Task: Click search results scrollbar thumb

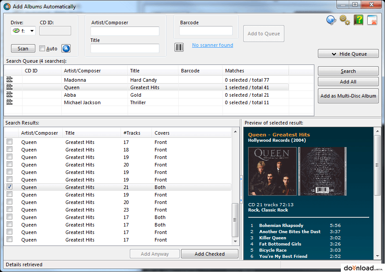Action: click(x=235, y=220)
